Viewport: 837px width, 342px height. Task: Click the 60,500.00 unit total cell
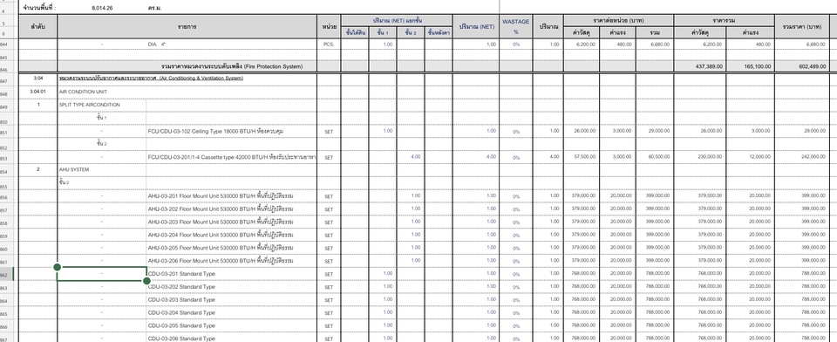point(655,157)
